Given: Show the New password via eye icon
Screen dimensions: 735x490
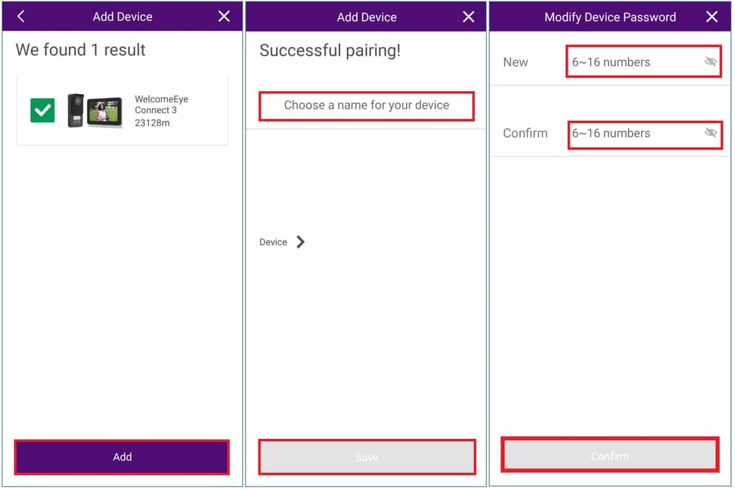Looking at the screenshot, I should point(710,62).
